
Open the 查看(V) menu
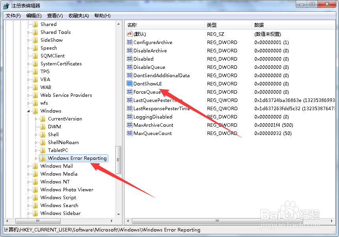(55, 16)
